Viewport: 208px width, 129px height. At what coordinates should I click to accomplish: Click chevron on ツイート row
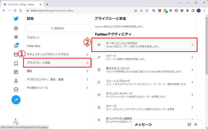[192, 57]
